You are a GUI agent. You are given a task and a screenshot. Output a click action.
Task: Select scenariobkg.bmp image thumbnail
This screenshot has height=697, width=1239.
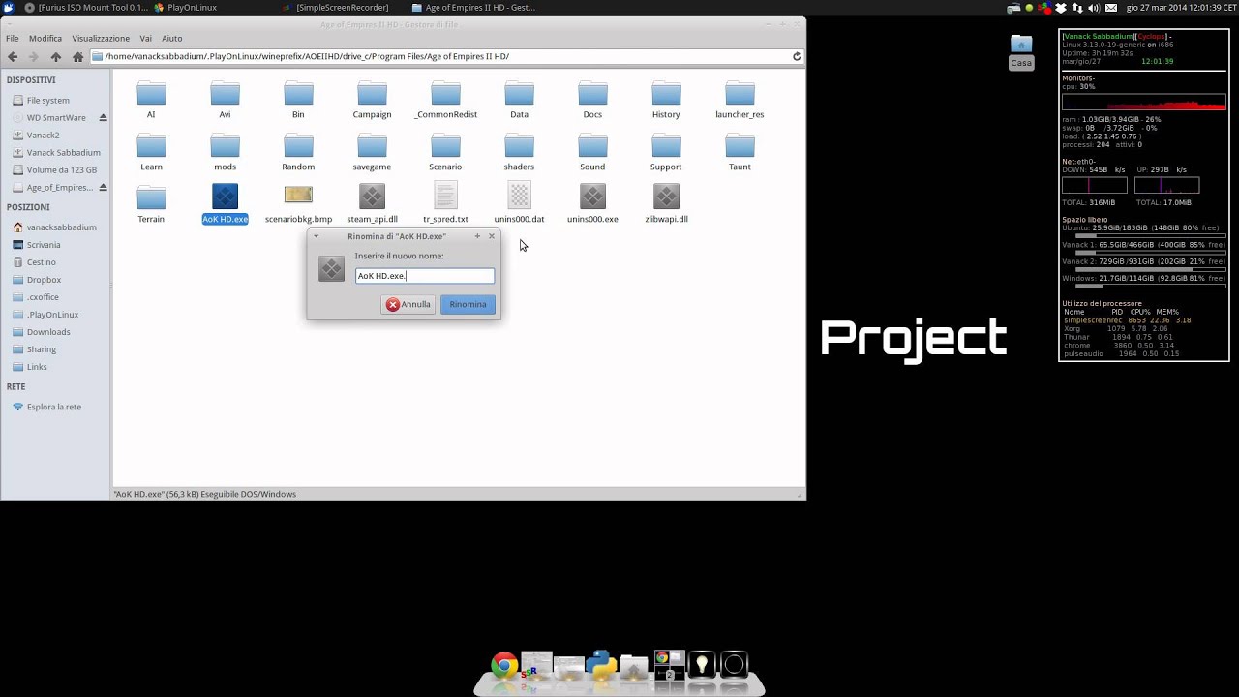[298, 196]
